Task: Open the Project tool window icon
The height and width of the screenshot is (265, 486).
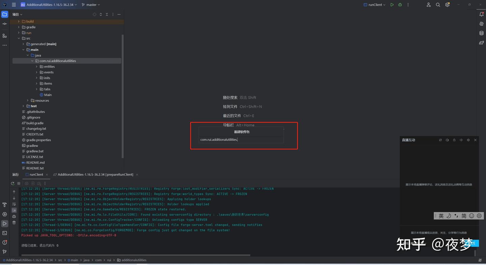Action: 4,14
